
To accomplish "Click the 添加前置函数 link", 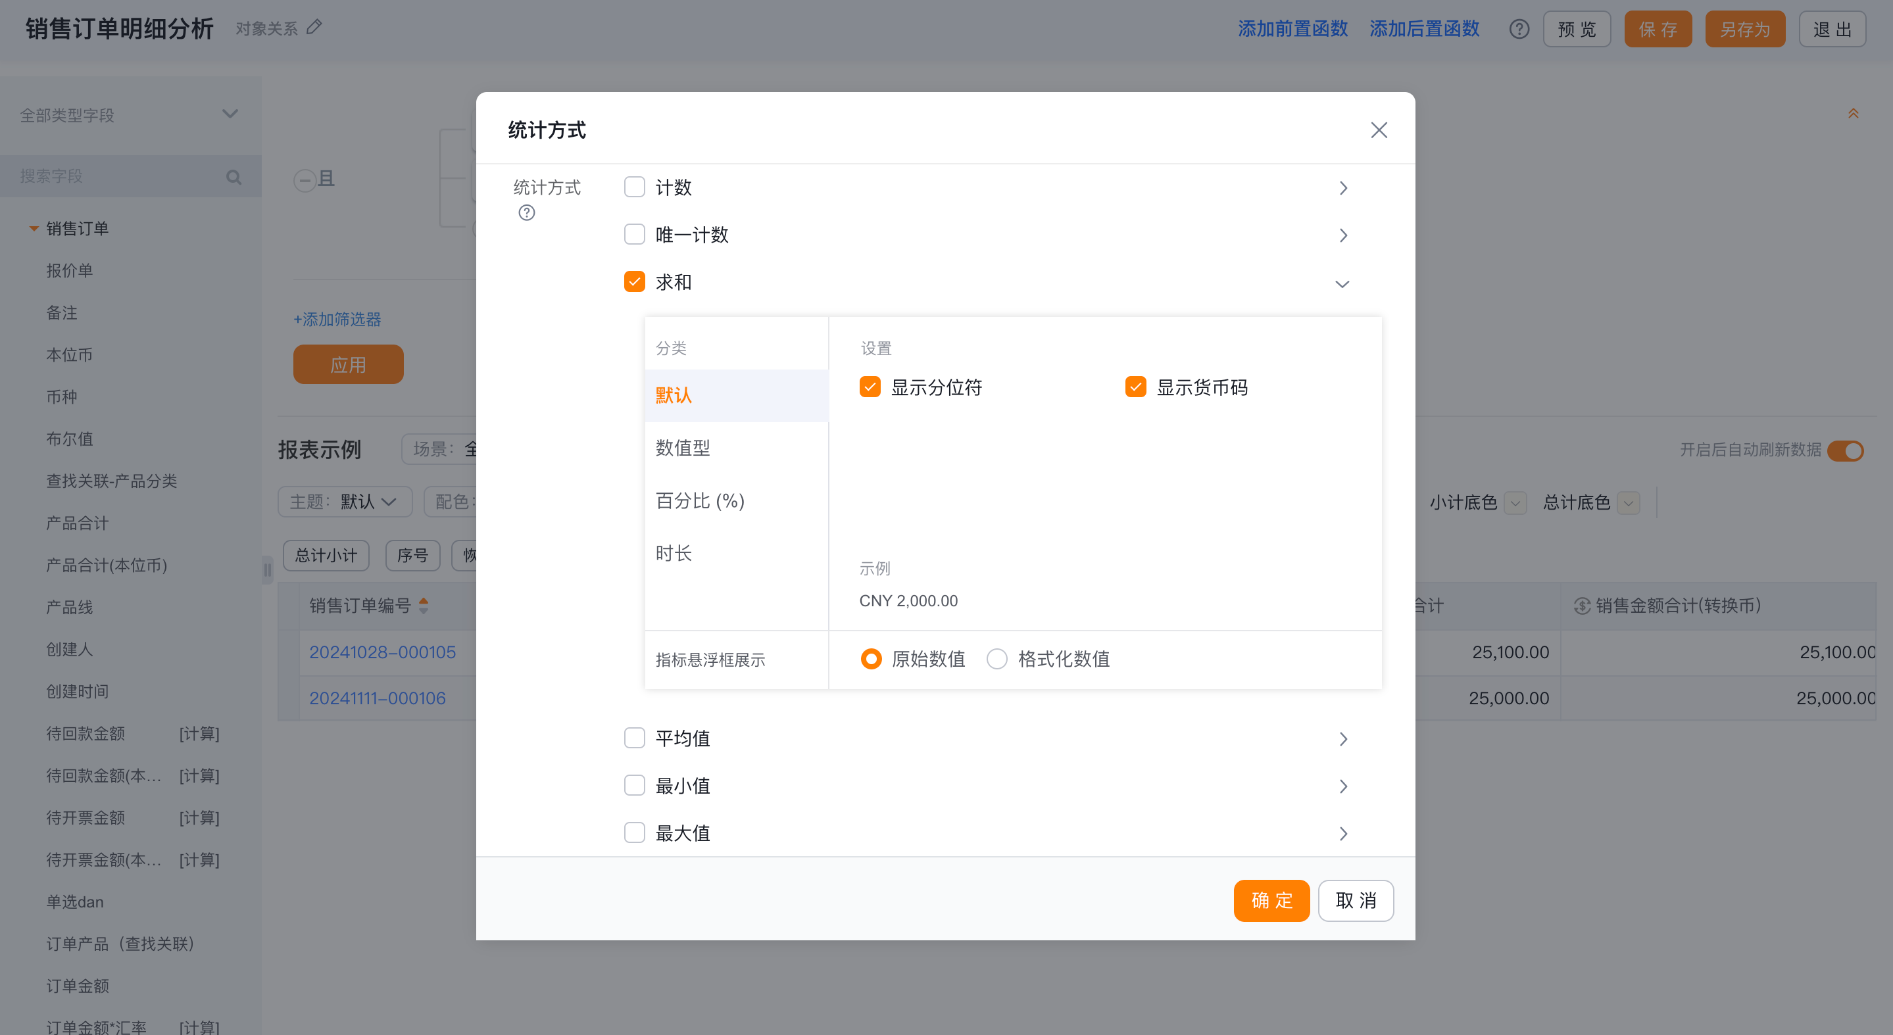I will tap(1292, 29).
